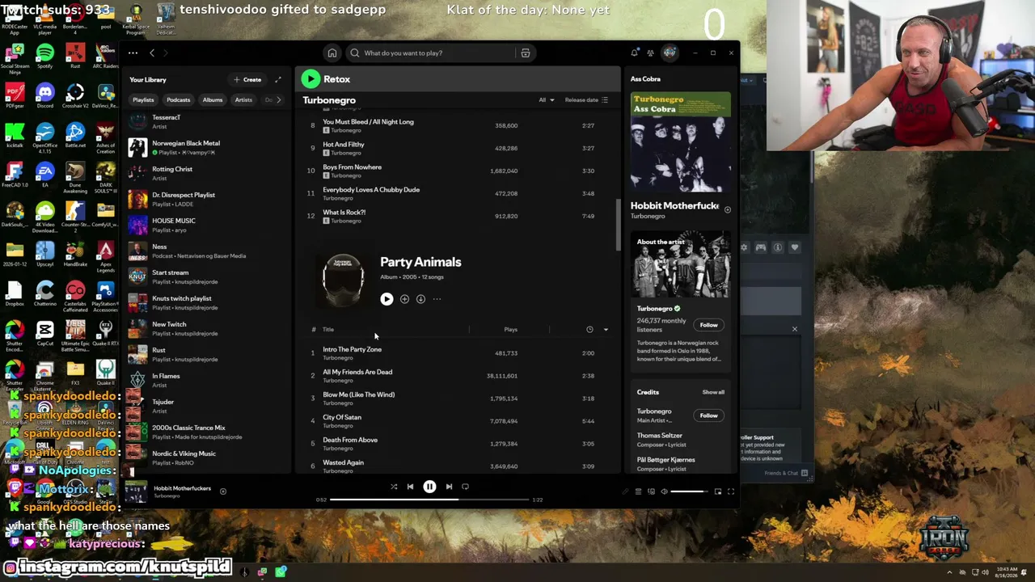Open the mini player

click(717, 491)
